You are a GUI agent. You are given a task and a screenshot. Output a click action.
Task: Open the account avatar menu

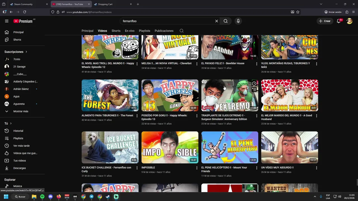coord(349,21)
